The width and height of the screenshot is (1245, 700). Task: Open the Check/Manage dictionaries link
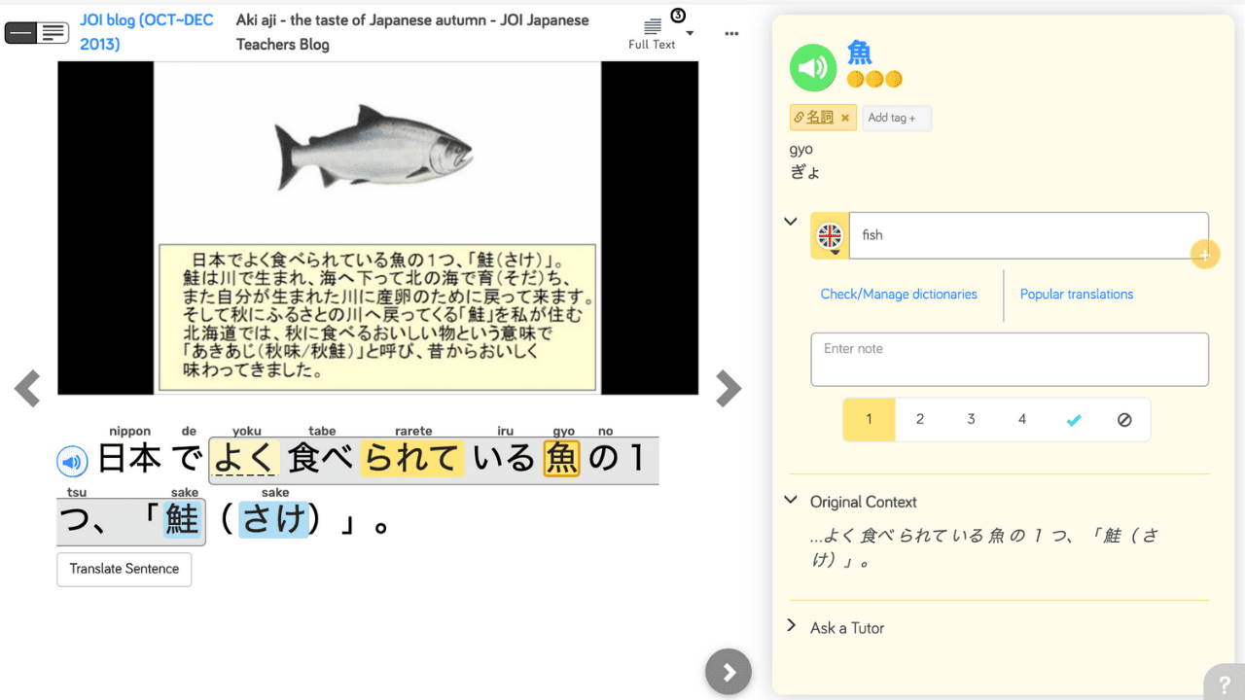click(899, 295)
